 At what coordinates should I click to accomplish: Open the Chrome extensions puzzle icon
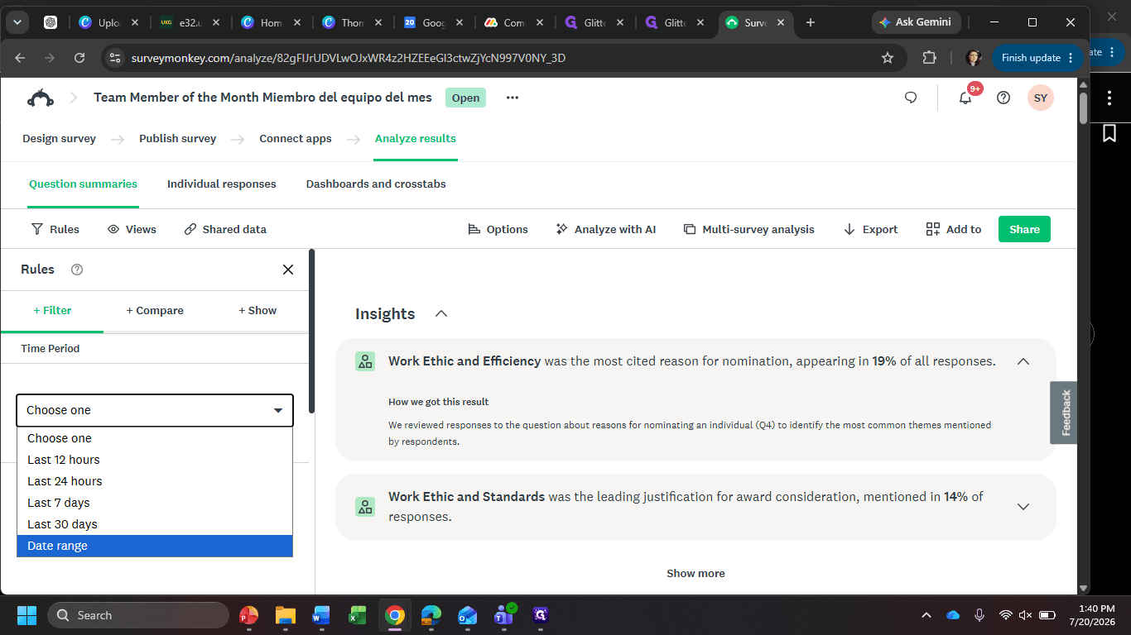point(929,58)
